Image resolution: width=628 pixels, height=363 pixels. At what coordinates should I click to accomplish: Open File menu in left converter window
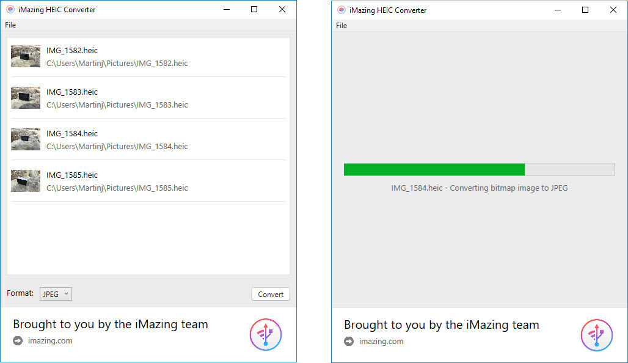coord(10,25)
